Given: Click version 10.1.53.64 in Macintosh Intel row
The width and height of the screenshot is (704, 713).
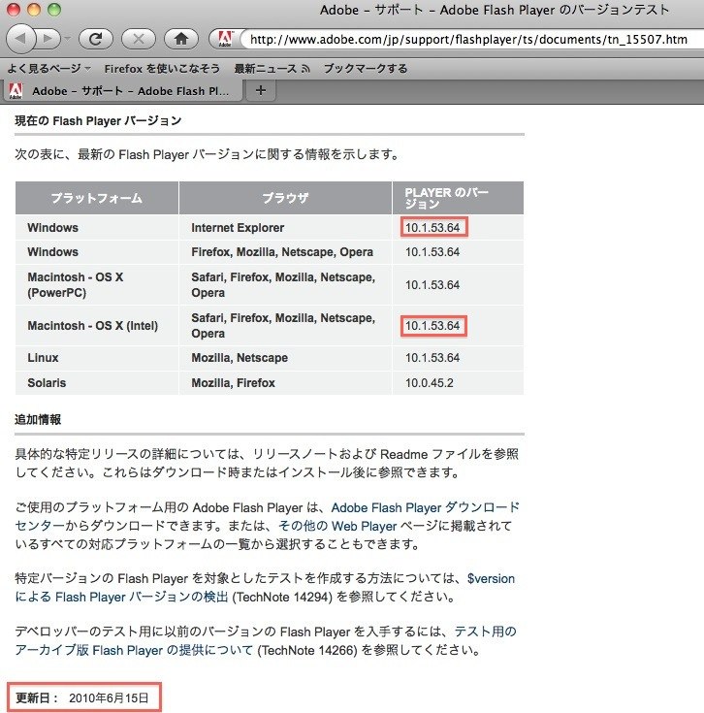Looking at the screenshot, I should pos(432,326).
